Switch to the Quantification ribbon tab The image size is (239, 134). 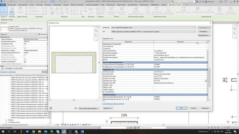[x=133, y=5]
